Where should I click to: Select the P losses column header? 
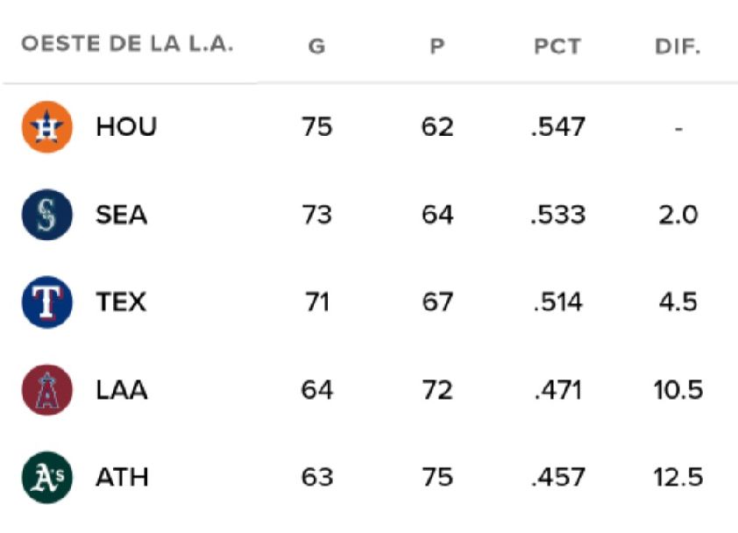click(437, 46)
